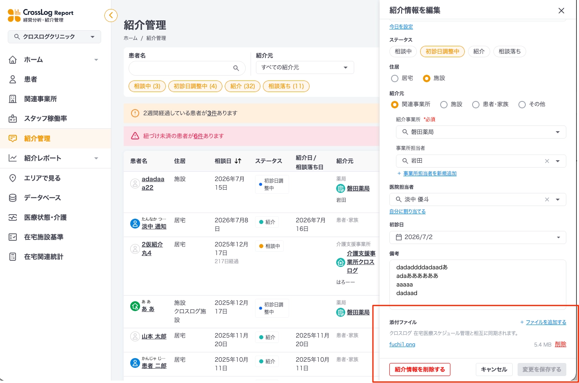Expand the ホーム sidebar submenu arrow

click(96, 60)
